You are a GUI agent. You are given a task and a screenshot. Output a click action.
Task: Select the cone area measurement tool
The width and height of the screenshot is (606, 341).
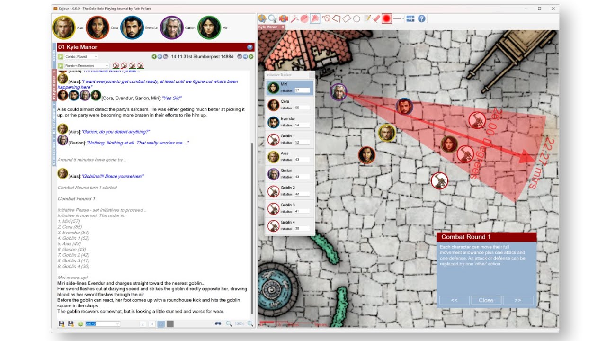click(315, 18)
